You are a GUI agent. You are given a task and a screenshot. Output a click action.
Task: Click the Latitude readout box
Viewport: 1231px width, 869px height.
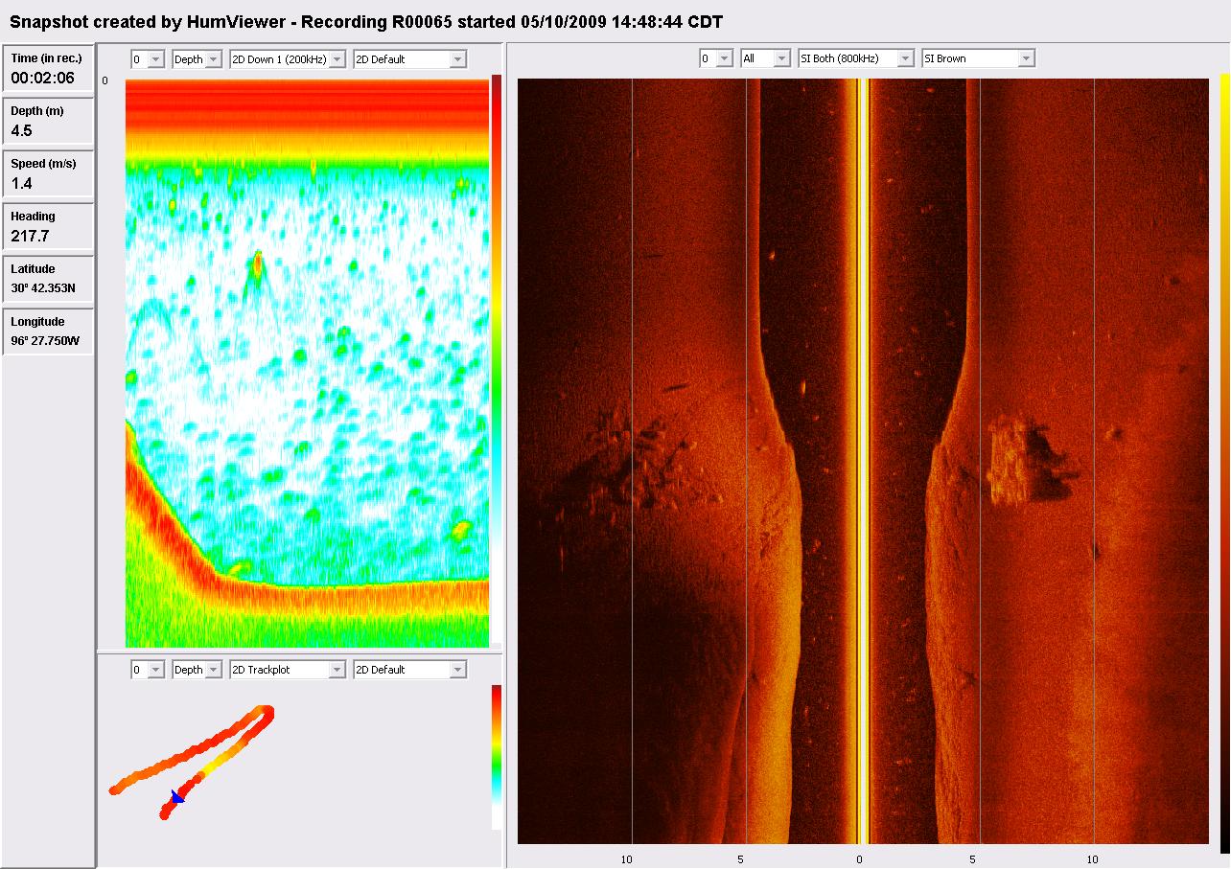point(48,279)
